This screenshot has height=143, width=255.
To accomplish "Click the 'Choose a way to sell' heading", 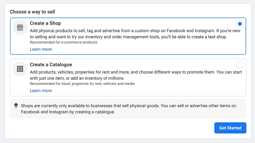I will tap(32, 12).
